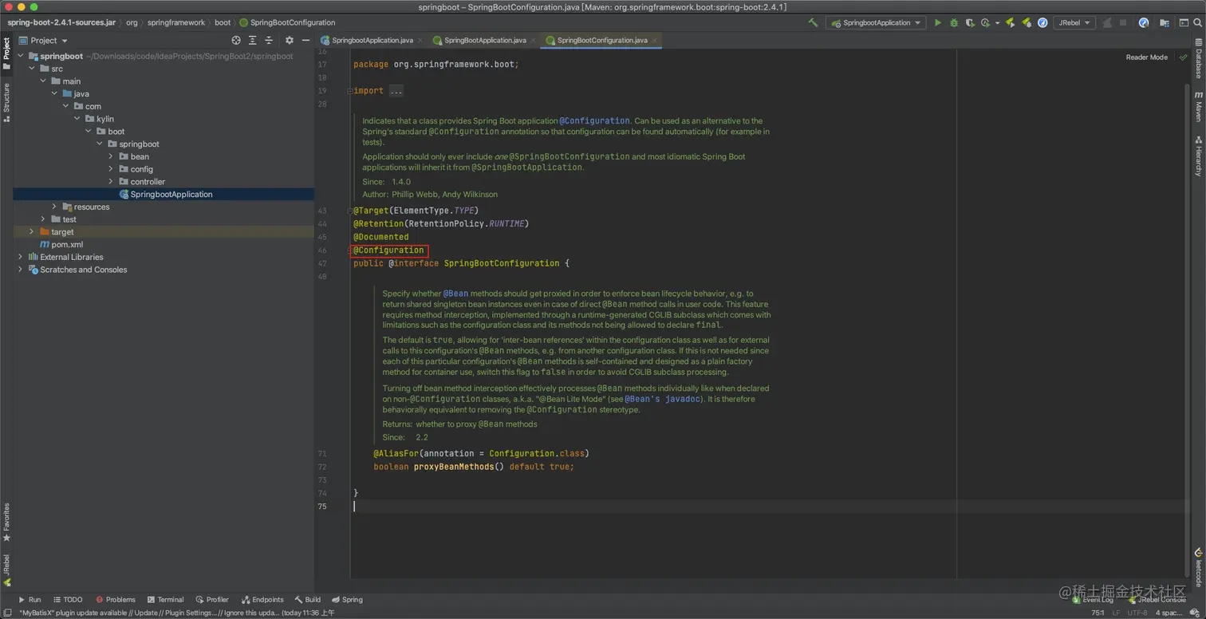Viewport: 1206px width, 619px height.
Task: Expand the config package
Action: [111, 169]
